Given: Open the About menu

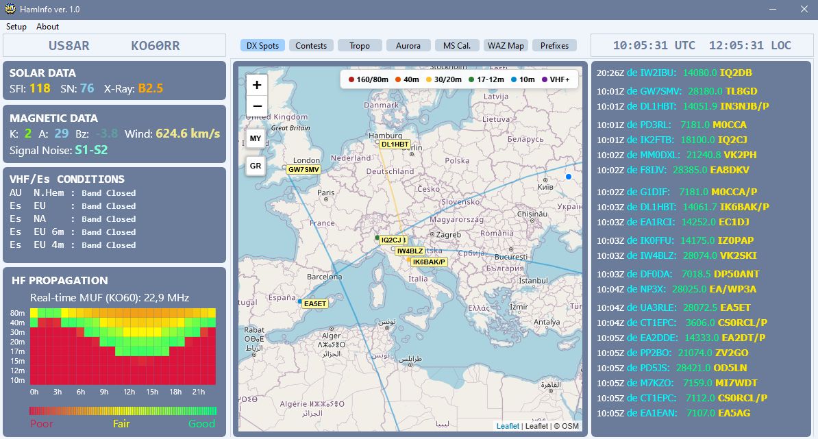Looking at the screenshot, I should 48,27.
